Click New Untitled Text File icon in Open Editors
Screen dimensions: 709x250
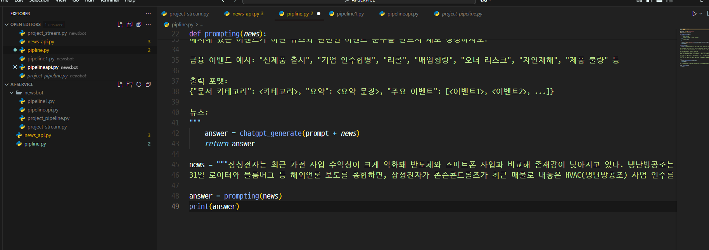pyautogui.click(x=120, y=24)
